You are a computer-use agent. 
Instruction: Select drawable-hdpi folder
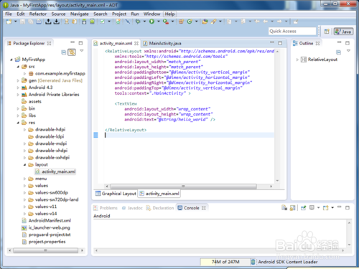(47, 130)
